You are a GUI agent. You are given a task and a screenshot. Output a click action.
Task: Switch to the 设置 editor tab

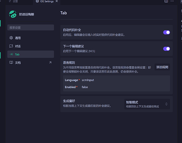tap(19, 2)
